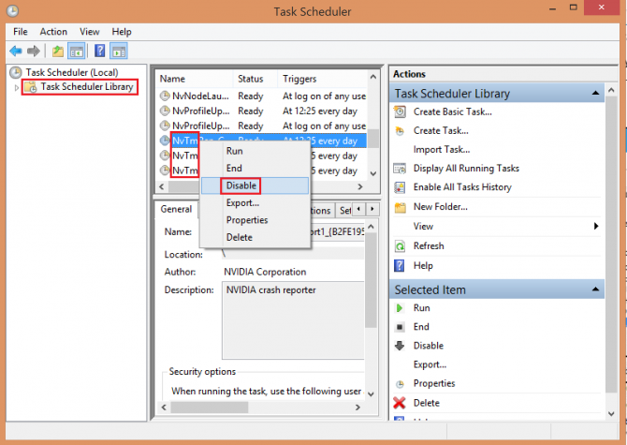Click the task list scroll down arrow
The height and width of the screenshot is (445, 627).
[373, 173]
